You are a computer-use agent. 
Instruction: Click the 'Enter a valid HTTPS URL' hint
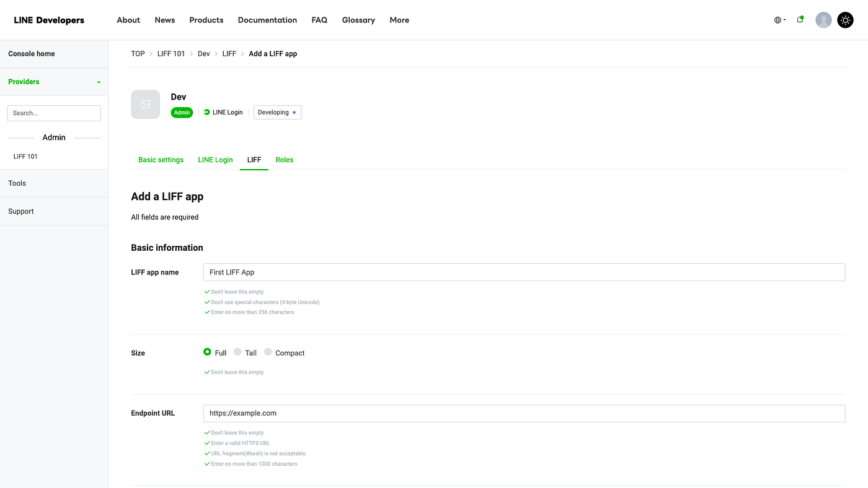241,443
